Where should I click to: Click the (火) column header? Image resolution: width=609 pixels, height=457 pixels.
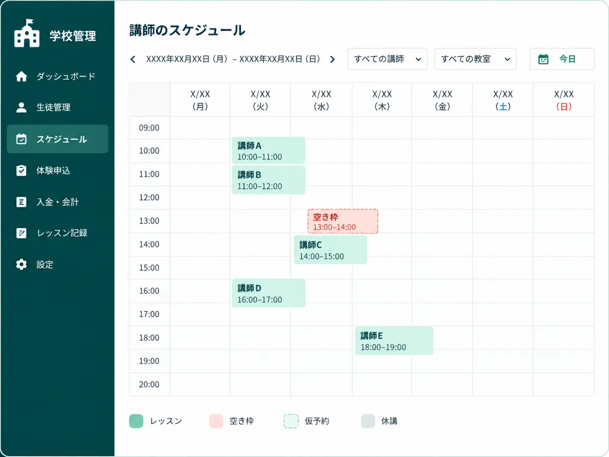[x=260, y=100]
